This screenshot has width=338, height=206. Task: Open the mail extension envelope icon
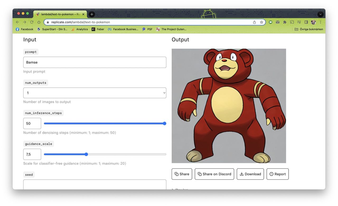278,22
